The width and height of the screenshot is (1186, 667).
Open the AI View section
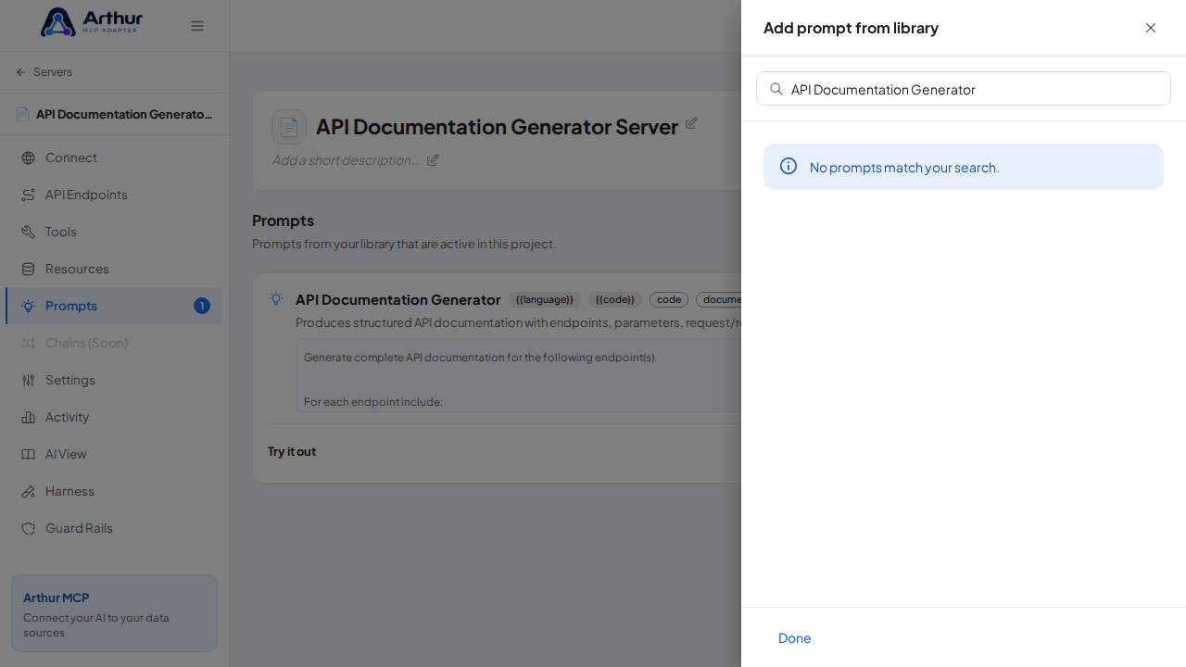114,454
